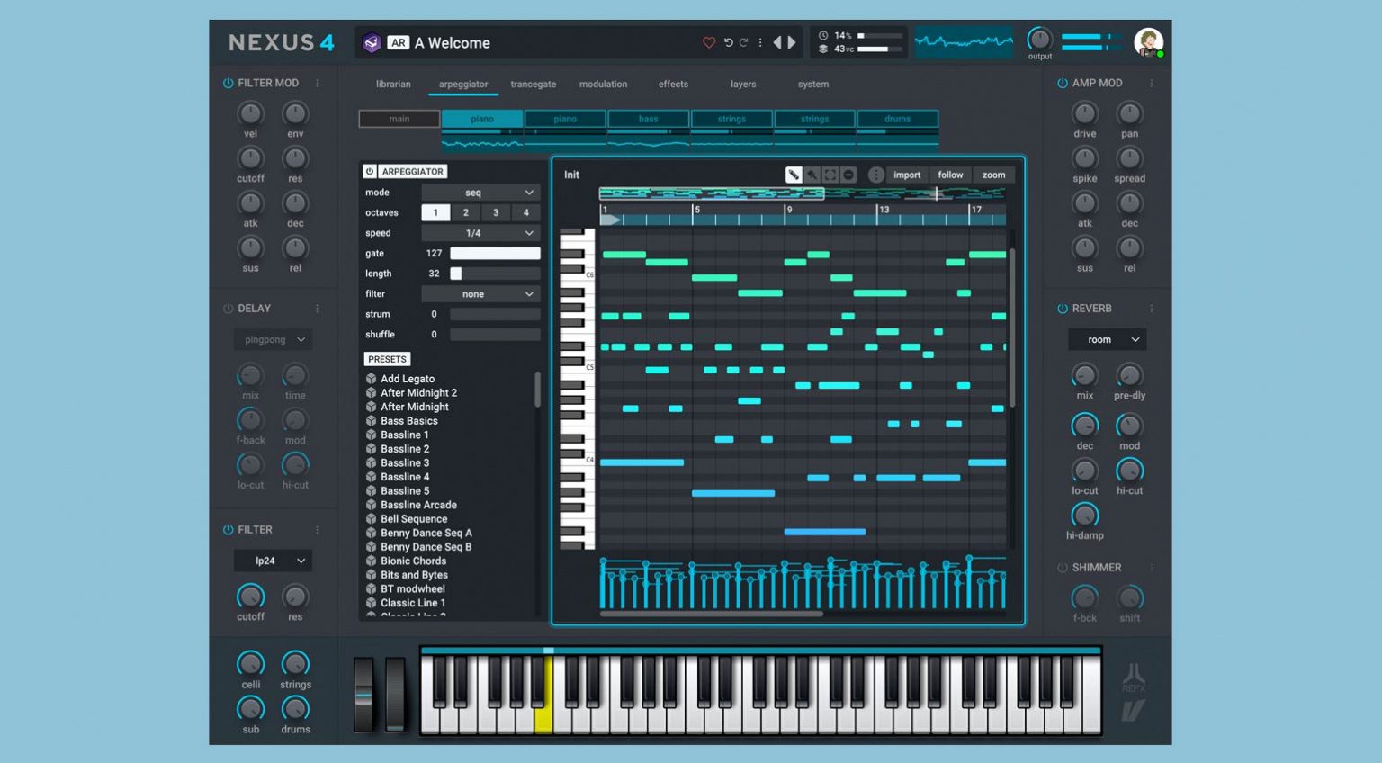Open the lp24 filter type dropdown

coord(273,561)
